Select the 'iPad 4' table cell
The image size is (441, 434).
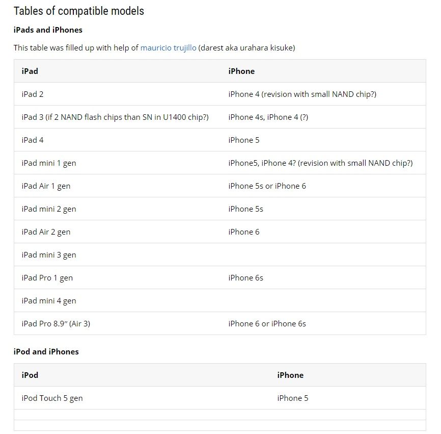click(33, 140)
